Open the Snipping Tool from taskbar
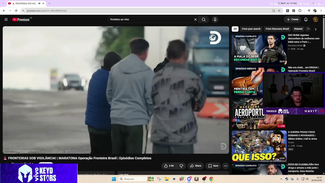Viewport: 325px width, 183px height. [159, 179]
